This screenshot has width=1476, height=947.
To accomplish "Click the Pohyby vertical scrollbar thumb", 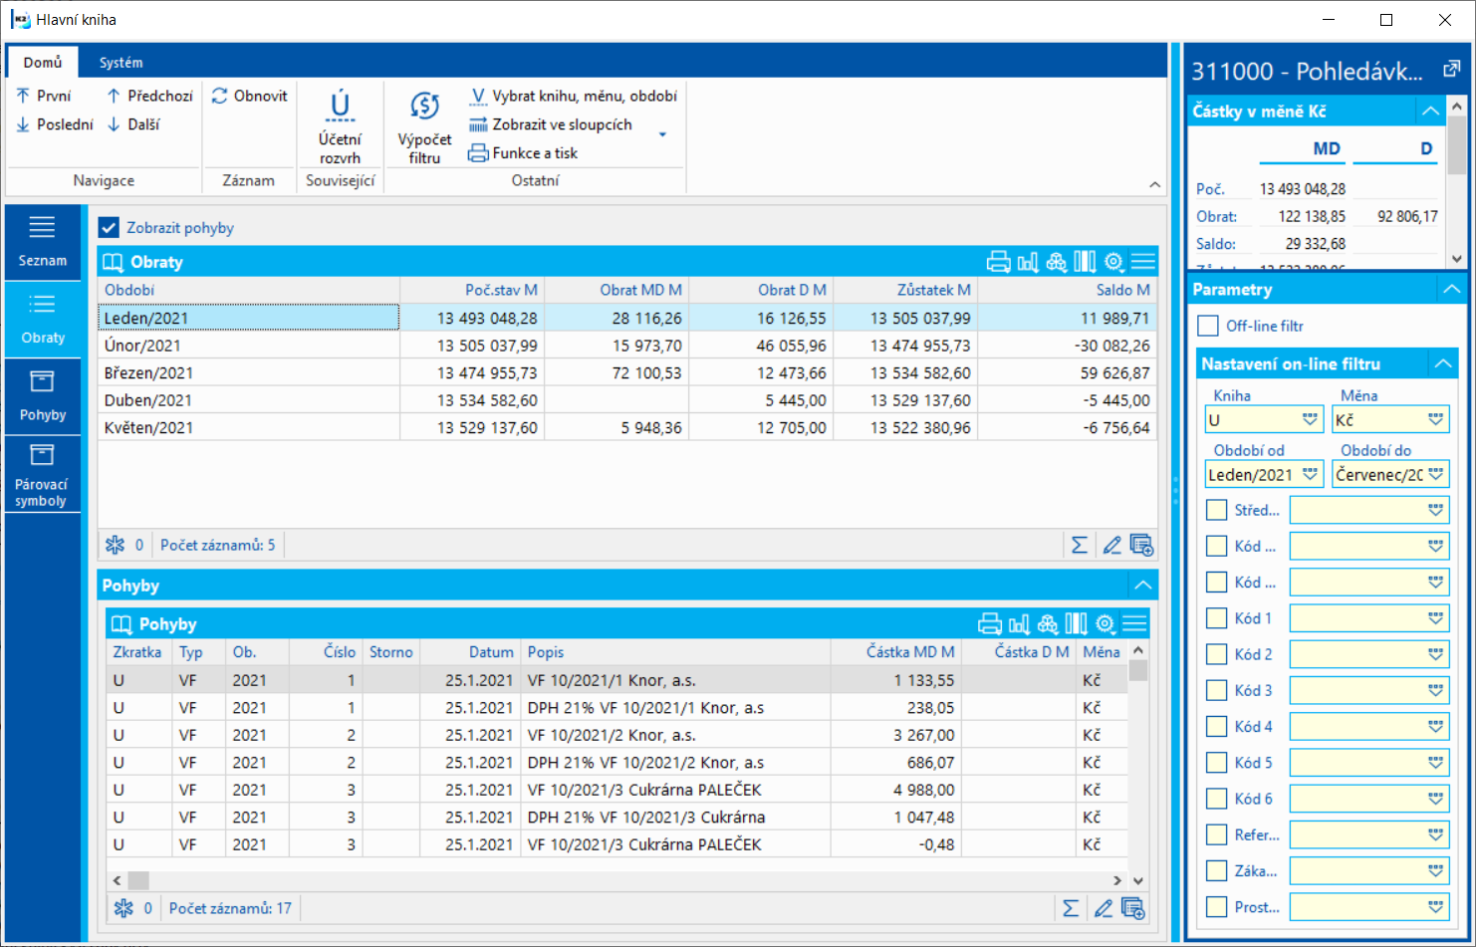I will click(x=1138, y=670).
